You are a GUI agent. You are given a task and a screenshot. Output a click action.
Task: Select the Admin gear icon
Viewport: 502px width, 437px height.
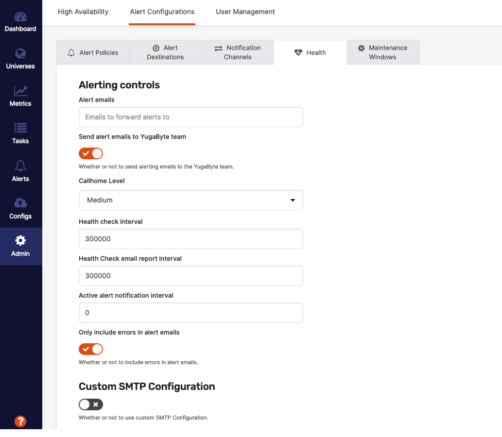pyautogui.click(x=20, y=240)
